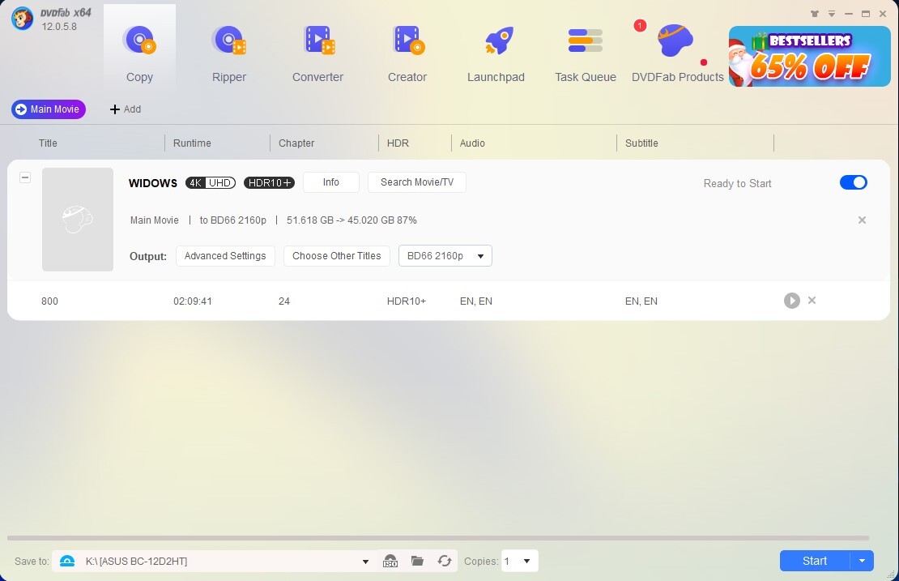Screen dimensions: 899x581
Task: Open the skin/theme shirt icon
Action: tap(814, 14)
